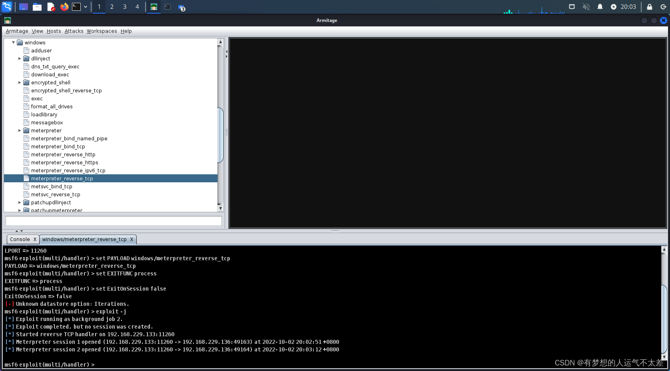
Task: Select meterpreter_reverse_https payload
Action: 64,162
